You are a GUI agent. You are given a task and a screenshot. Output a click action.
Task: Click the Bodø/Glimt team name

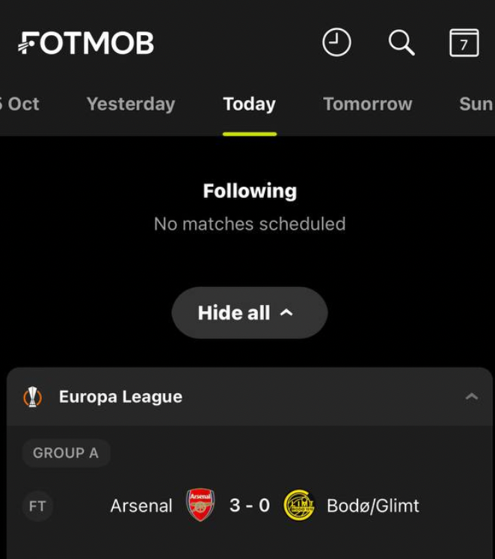coord(373,506)
